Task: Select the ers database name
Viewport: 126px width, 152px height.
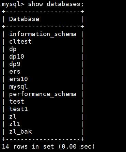Action: pos(15,72)
